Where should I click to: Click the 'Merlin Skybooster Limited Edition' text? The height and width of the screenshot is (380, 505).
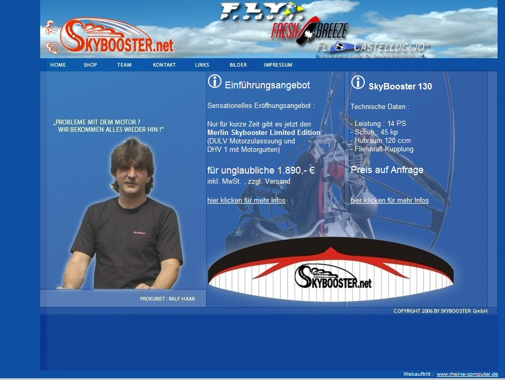pos(264,132)
